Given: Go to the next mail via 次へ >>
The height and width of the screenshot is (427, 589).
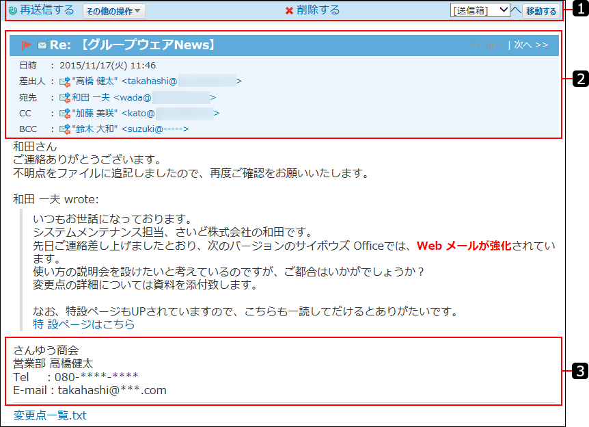Looking at the screenshot, I should [x=531, y=44].
